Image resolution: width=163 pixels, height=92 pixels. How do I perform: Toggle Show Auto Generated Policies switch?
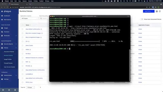point(142,19)
